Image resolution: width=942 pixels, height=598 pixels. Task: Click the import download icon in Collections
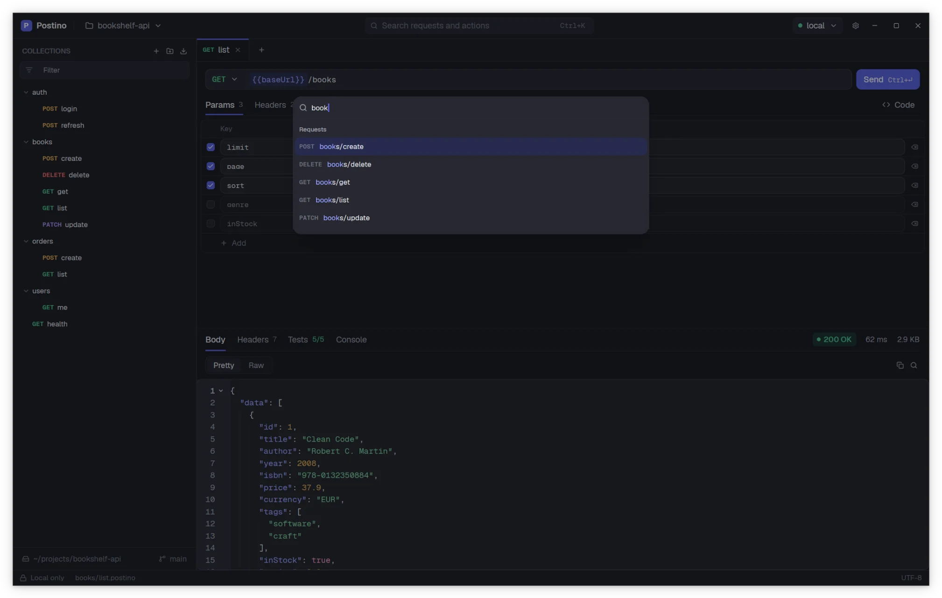coord(183,51)
